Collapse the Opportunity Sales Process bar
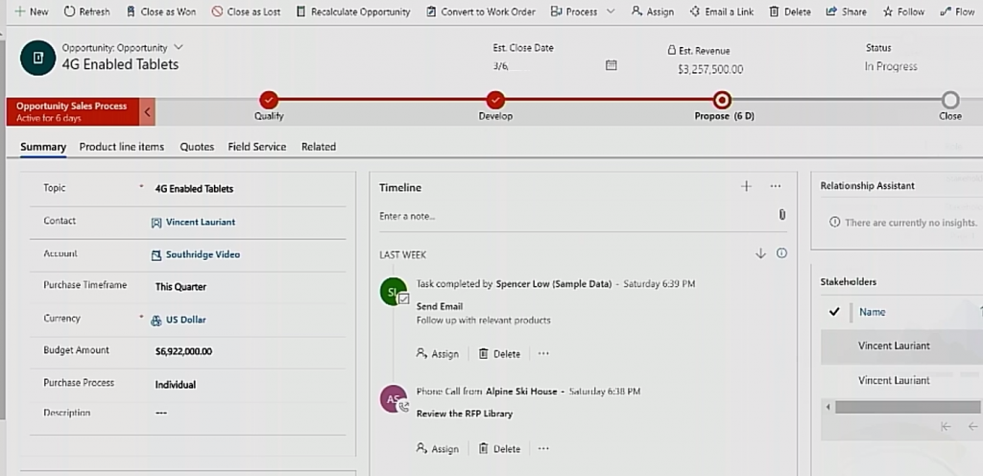Image resolution: width=983 pixels, height=476 pixels. (148, 111)
